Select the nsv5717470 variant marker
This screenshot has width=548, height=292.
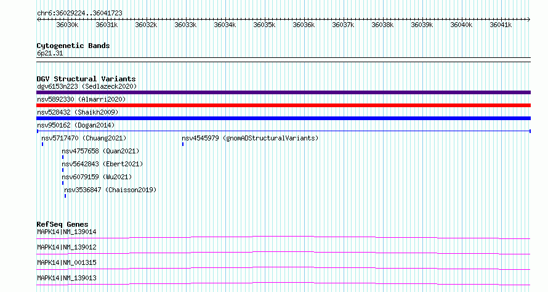point(42,144)
